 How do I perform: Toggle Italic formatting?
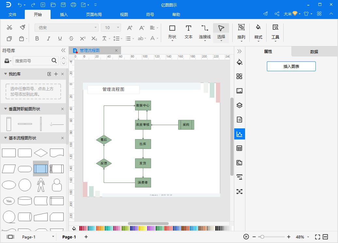point(49,39)
